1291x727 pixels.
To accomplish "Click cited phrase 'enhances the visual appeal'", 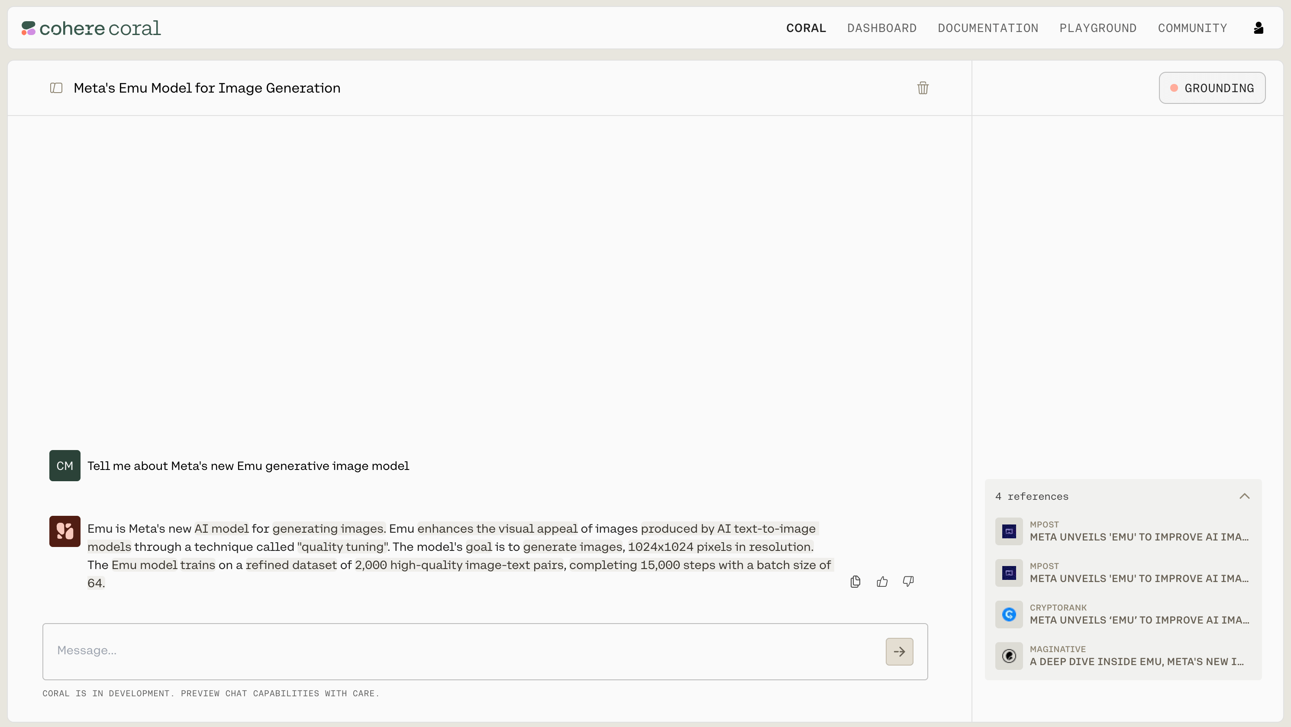I will [497, 529].
